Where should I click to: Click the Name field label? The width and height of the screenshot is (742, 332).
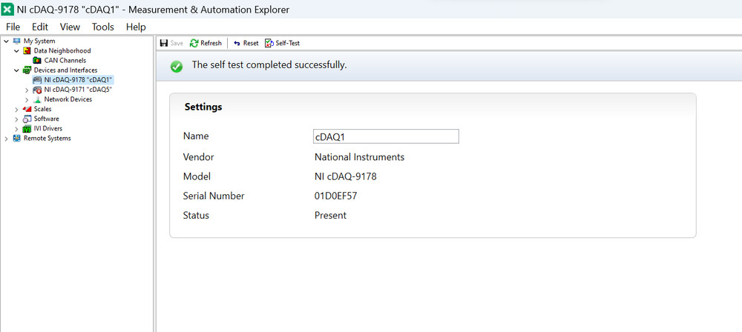click(x=196, y=136)
